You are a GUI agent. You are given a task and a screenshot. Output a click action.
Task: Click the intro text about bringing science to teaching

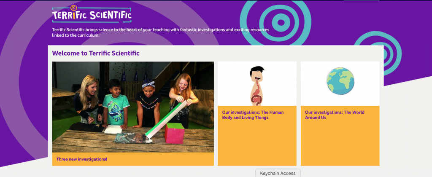161,32
